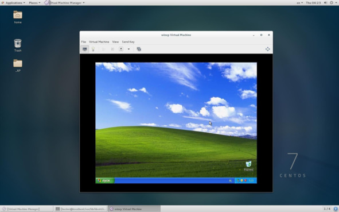Click the Run virtual machine play icon

104,49
